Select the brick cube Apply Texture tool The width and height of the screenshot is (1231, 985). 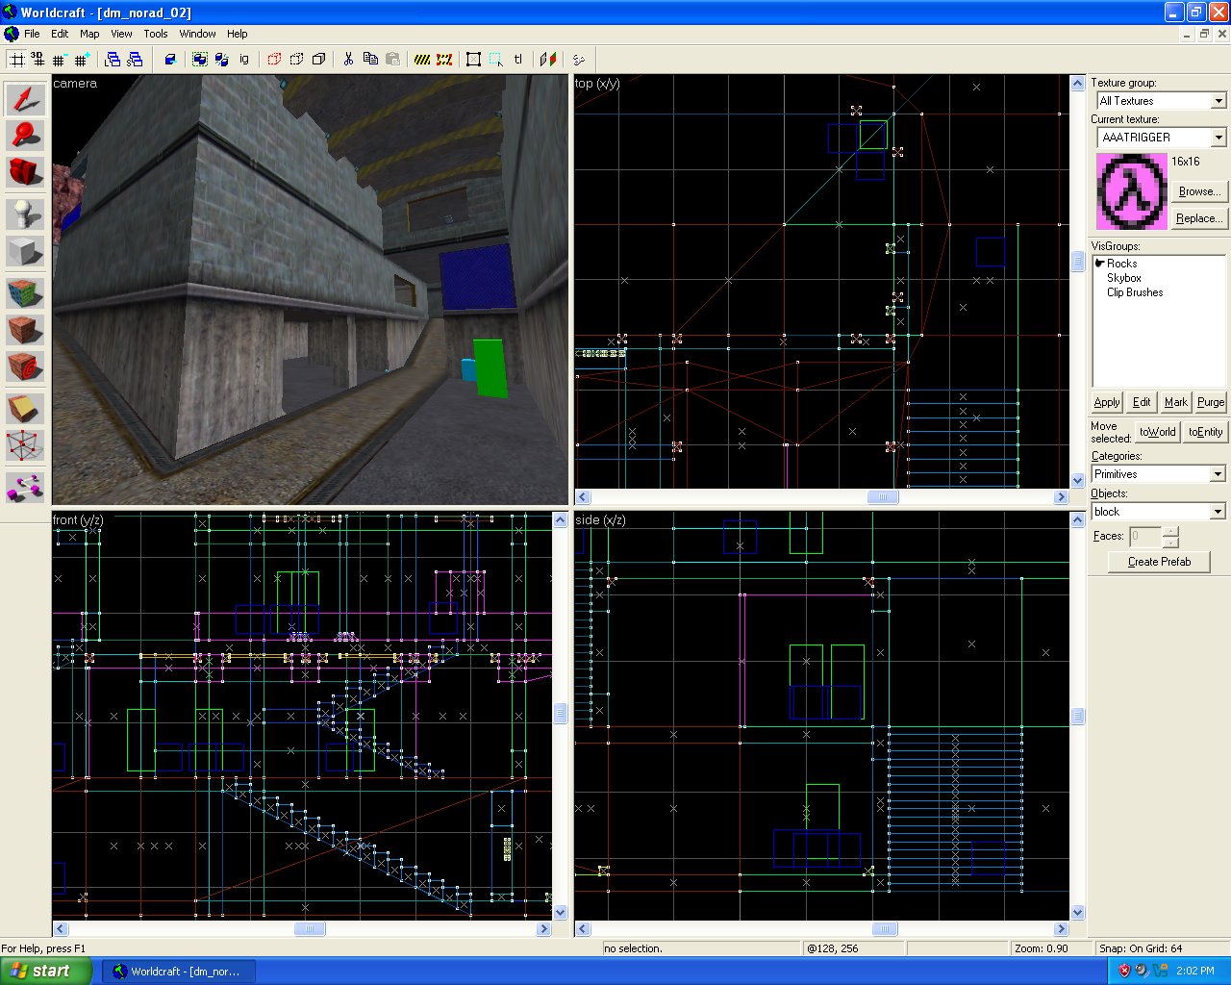25,330
